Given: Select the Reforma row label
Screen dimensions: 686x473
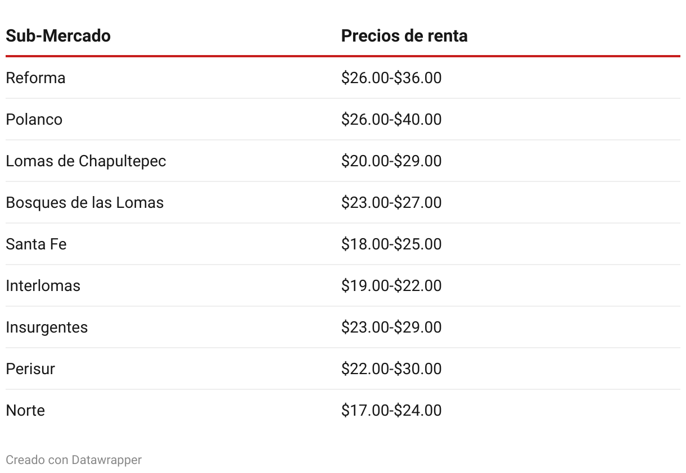Looking at the screenshot, I should tap(35, 78).
